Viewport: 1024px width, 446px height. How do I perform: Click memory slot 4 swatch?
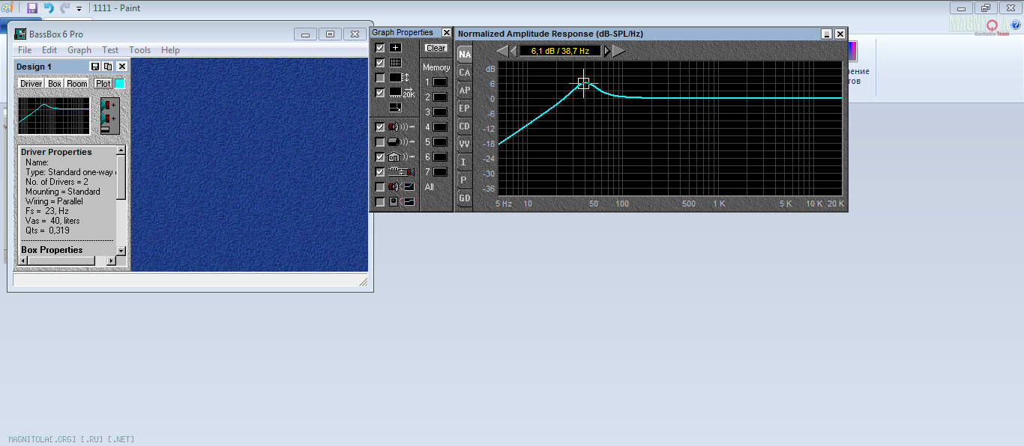(x=439, y=127)
